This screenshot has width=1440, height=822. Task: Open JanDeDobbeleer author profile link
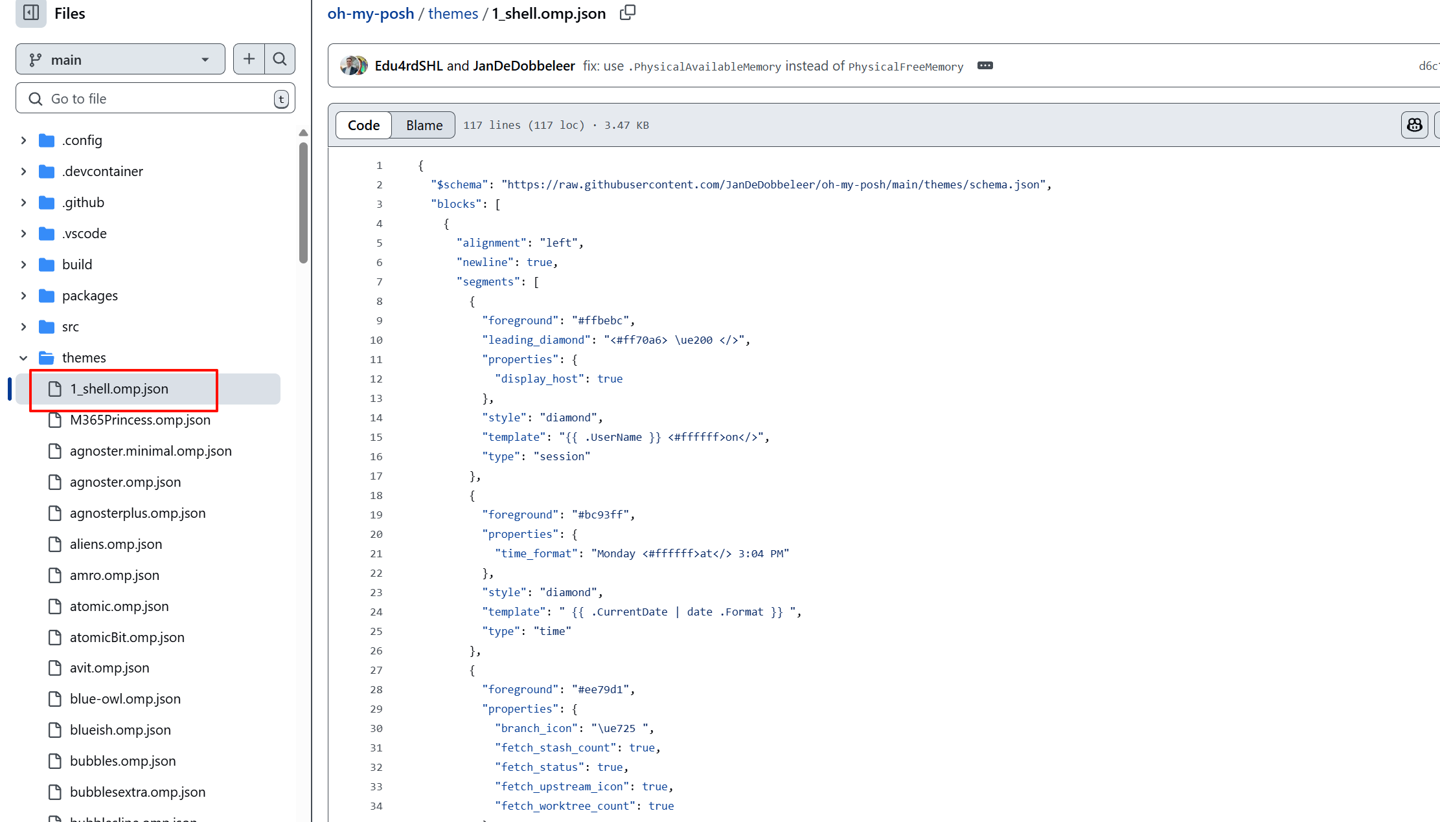tap(524, 66)
